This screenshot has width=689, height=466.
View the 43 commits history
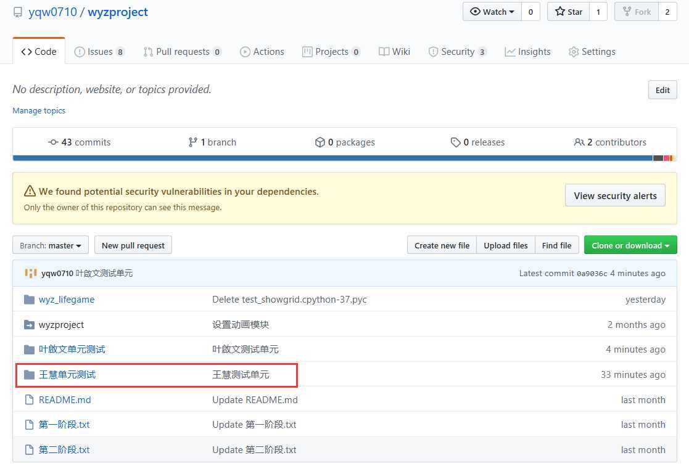[x=79, y=142]
